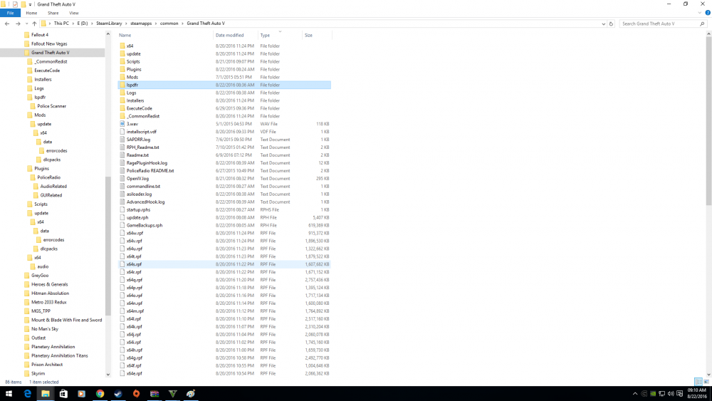Screen dimensions: 712x401
Task: Expand chevron after SteamLibrary in address bar
Action: pyautogui.click(x=126, y=24)
